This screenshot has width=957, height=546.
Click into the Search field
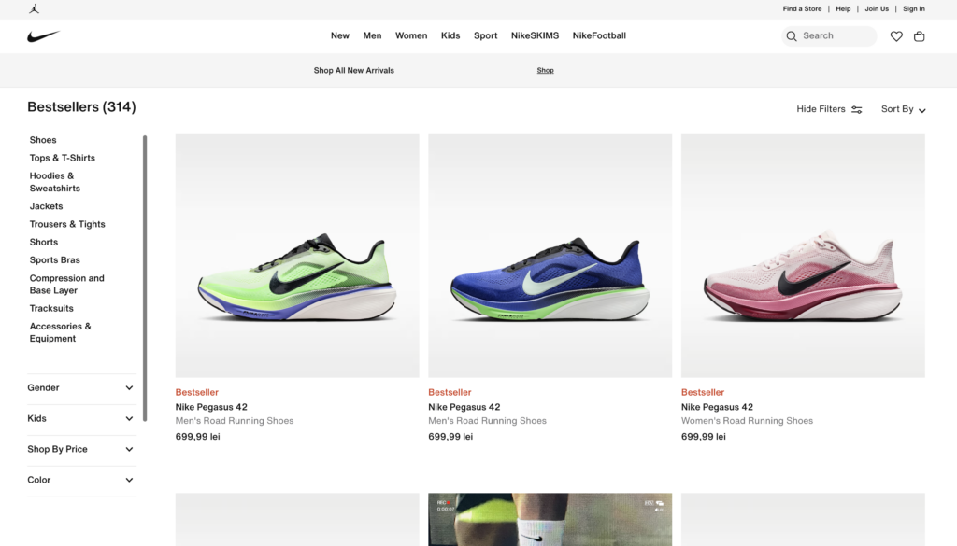[x=829, y=36]
